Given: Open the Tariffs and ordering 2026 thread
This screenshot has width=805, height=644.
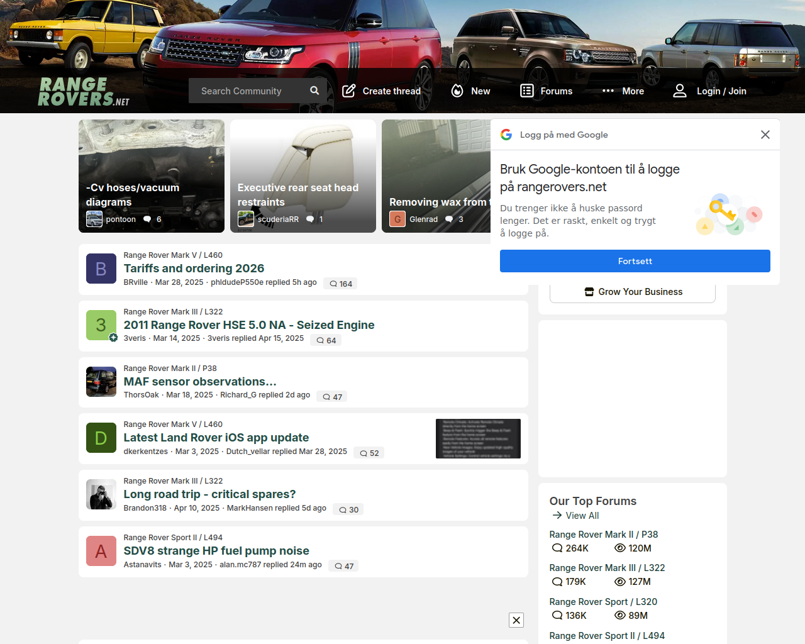Looking at the screenshot, I should tap(194, 269).
